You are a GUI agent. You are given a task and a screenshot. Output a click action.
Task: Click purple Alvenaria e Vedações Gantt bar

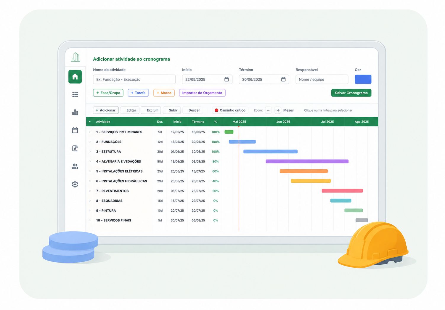click(307, 161)
